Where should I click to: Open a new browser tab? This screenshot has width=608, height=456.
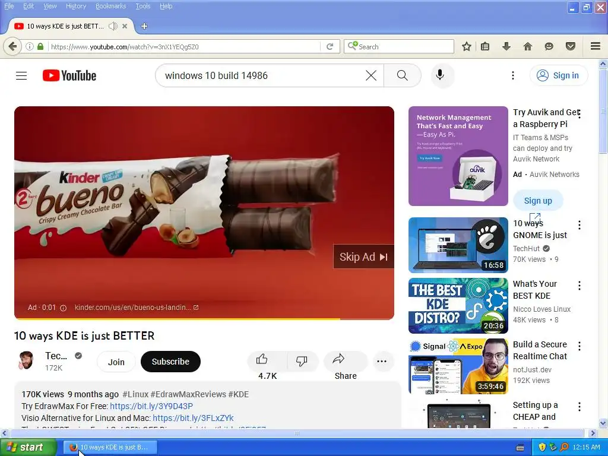click(144, 26)
